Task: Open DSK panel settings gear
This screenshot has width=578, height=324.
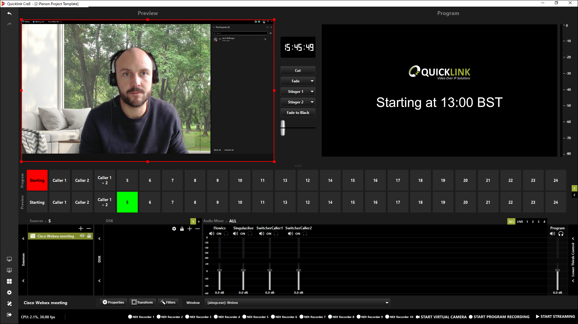Action: [174, 229]
